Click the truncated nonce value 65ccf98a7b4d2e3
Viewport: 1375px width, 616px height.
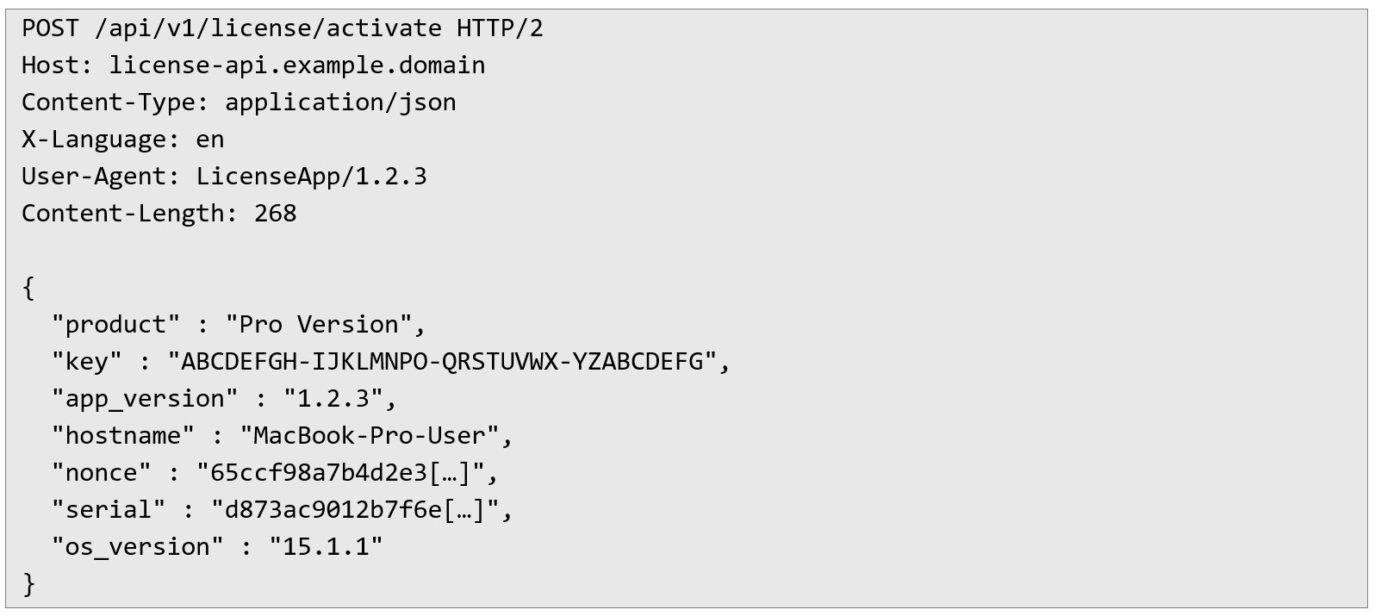(x=340, y=473)
